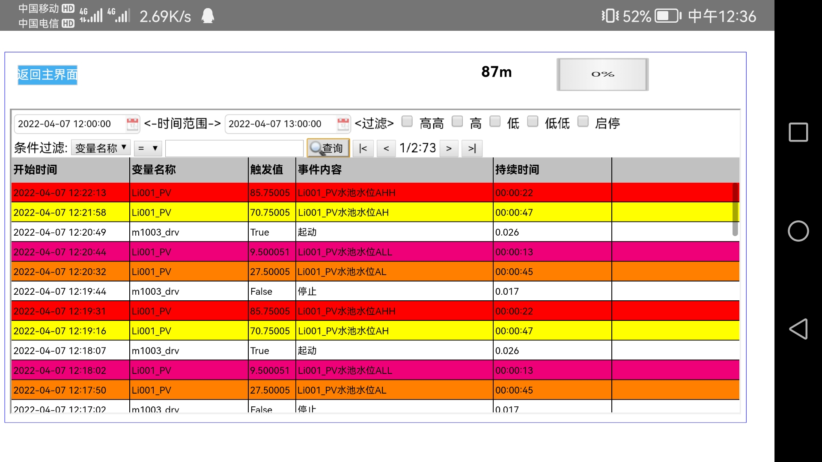Viewport: 822px width, 462px height.
Task: Click the 持续时间 column header
Action: coord(517,170)
